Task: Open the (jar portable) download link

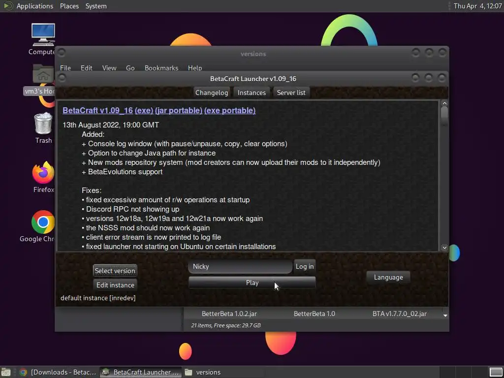Action: tap(178, 110)
